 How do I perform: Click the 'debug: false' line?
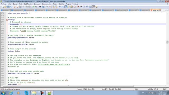[x=14, y=51]
